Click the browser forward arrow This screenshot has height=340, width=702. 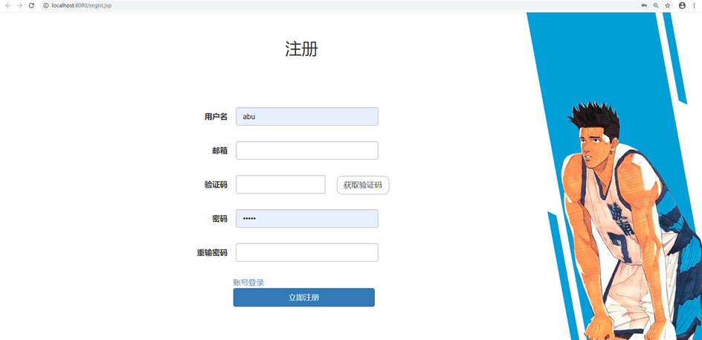click(19, 5)
